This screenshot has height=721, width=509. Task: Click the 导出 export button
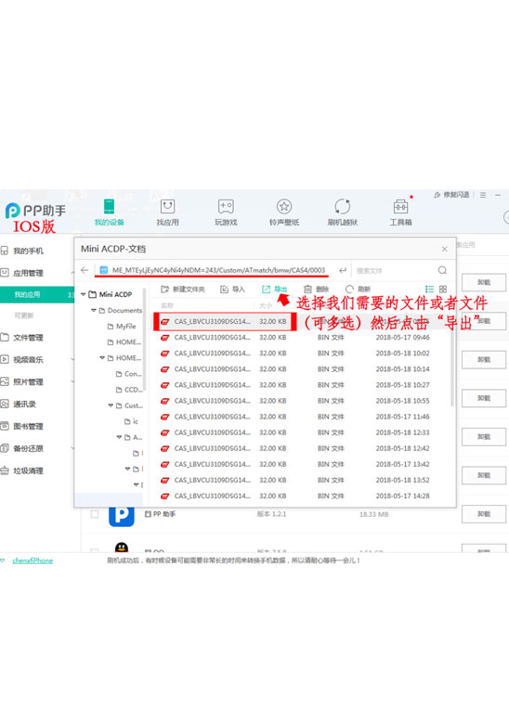[x=275, y=290]
